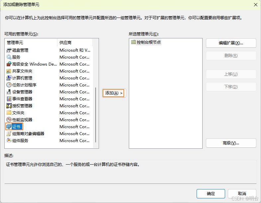Select the Windows Defender firewall icon
Screen dimensions: 261x203
(9, 64)
